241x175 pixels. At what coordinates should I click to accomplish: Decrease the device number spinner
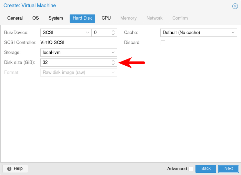(x=113, y=34)
